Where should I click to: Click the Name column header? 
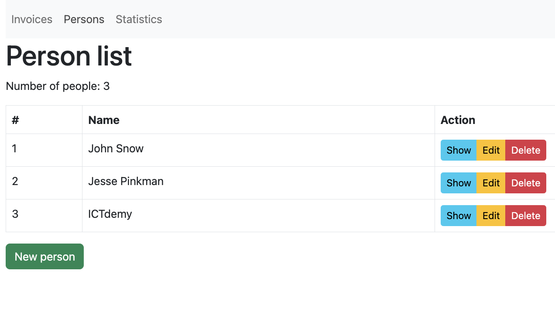(x=104, y=120)
